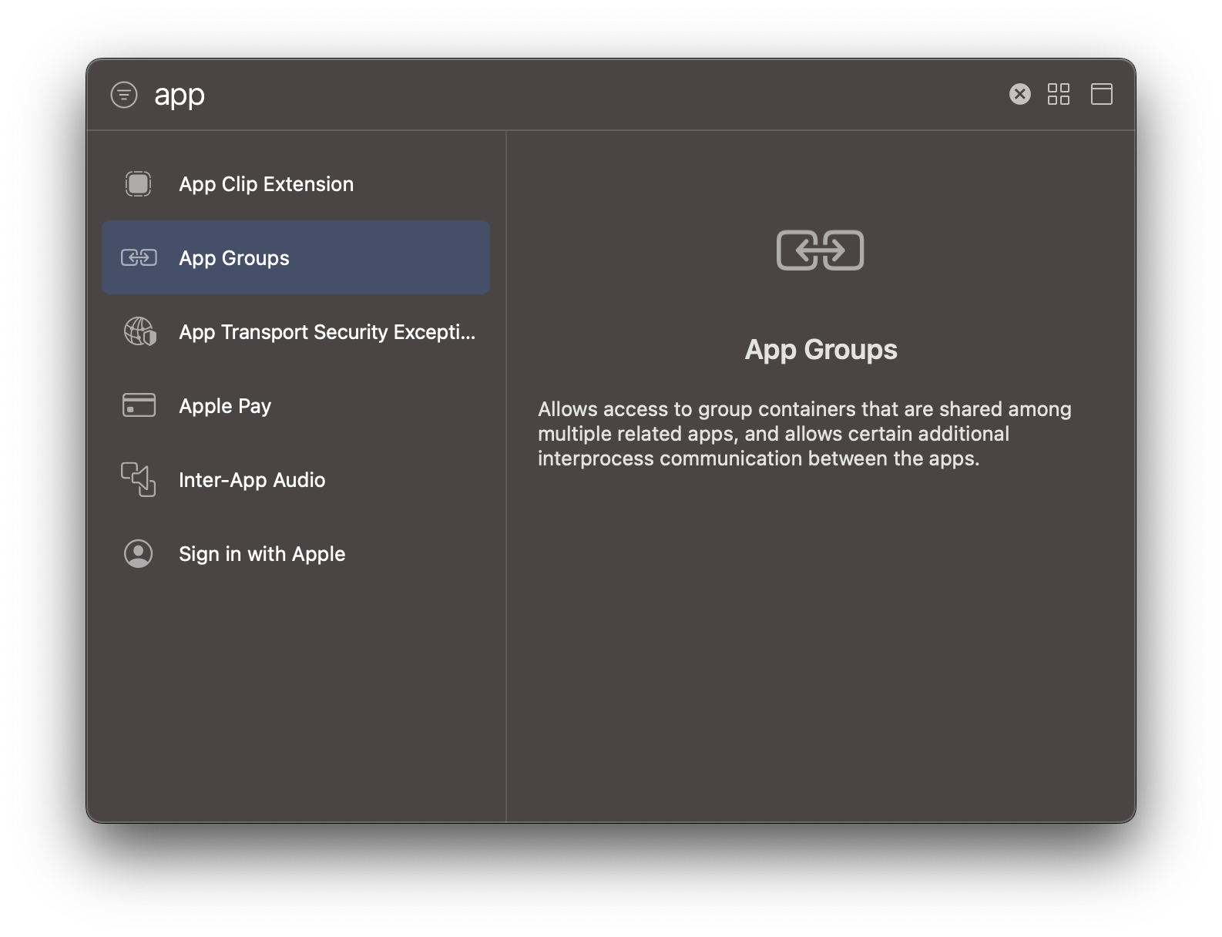Viewport: 1222px width, 937px height.
Task: Click the App Transport Security globe icon
Action: 139,331
